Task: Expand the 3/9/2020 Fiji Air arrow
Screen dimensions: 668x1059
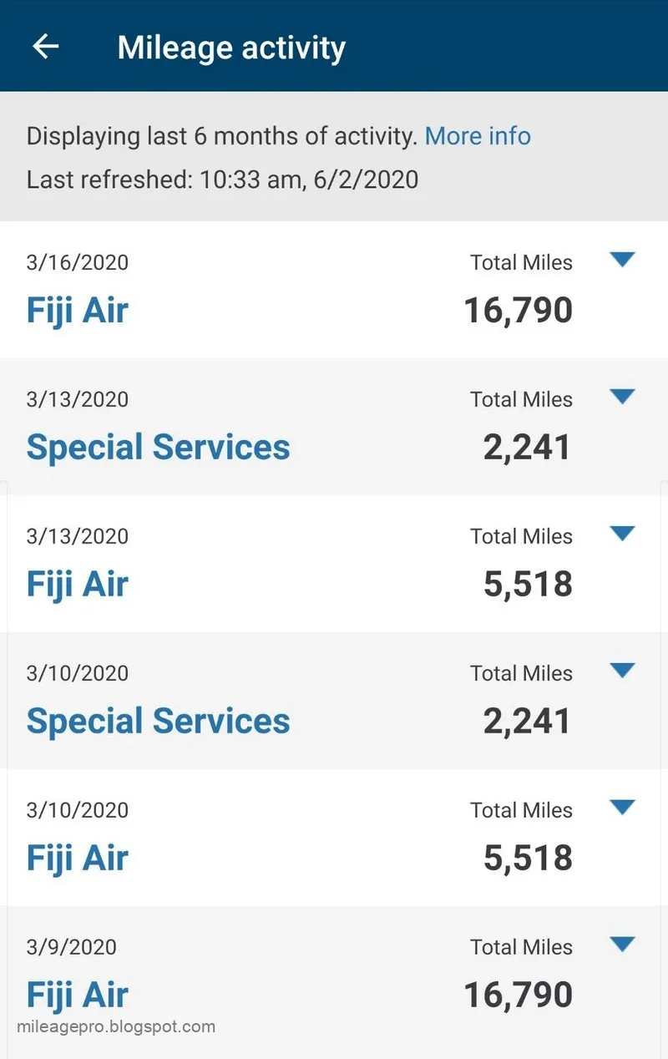Action: (623, 945)
